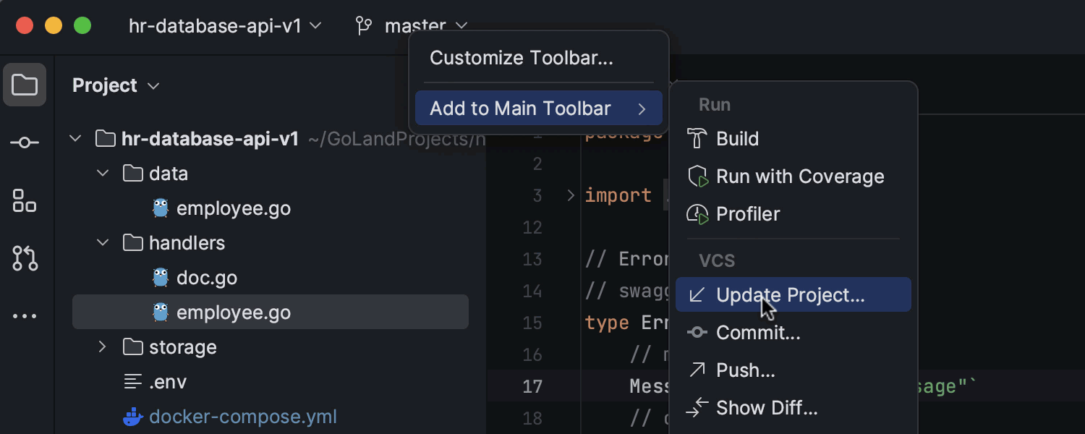
Task: Choose Update Project... from VCS section
Action: 790,295
